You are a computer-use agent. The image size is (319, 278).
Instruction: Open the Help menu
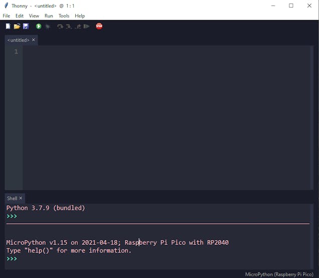tap(80, 16)
